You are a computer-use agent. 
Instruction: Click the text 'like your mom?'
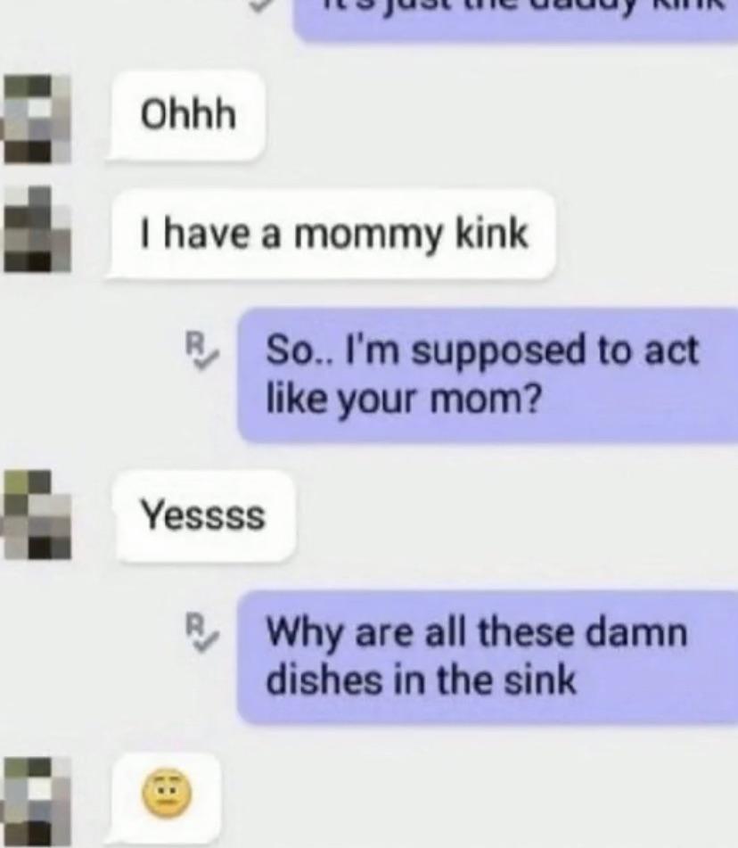click(x=403, y=400)
